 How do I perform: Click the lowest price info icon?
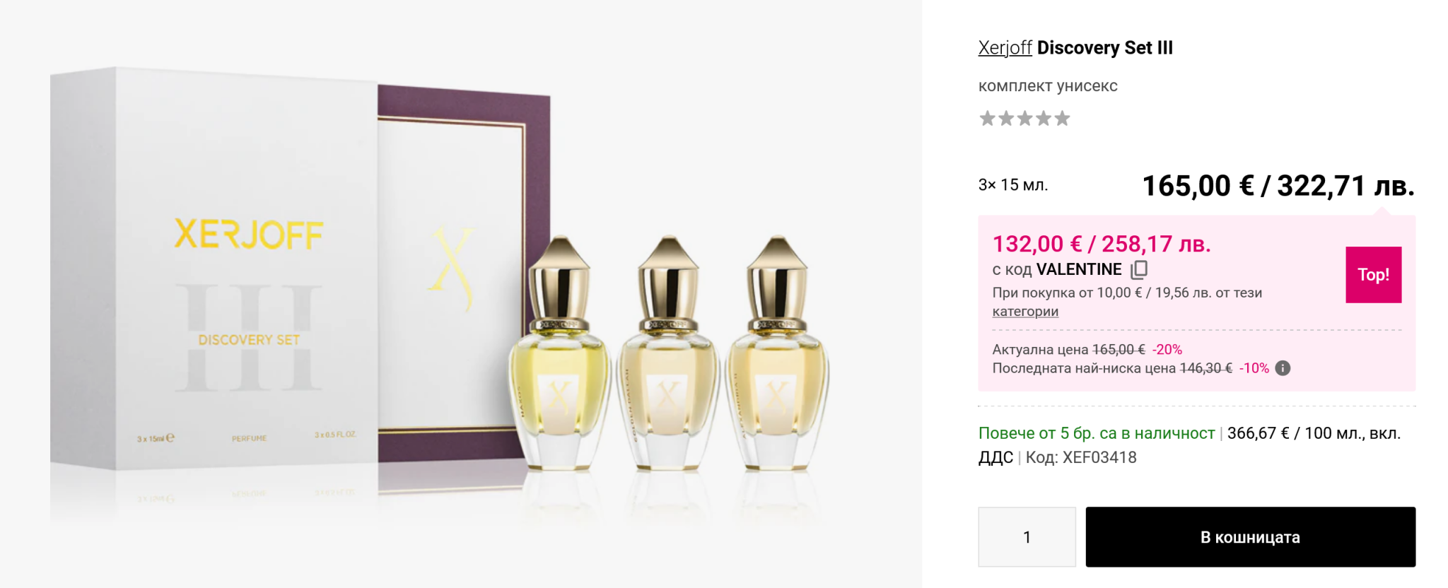(1283, 368)
